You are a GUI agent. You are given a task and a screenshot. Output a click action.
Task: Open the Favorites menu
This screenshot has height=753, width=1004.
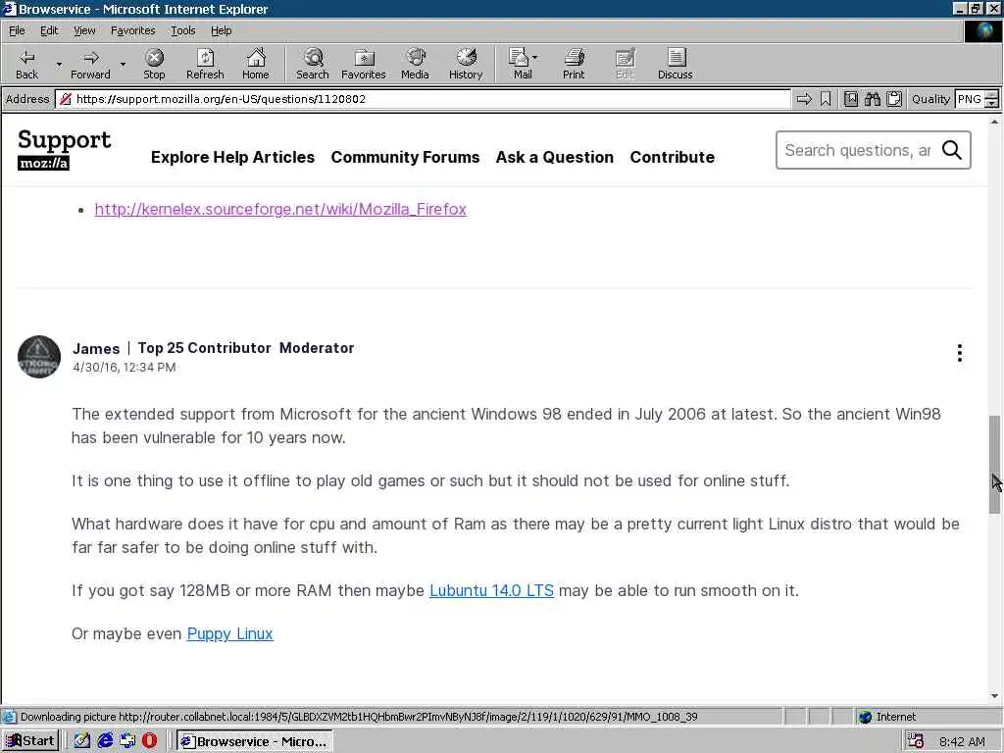(132, 30)
